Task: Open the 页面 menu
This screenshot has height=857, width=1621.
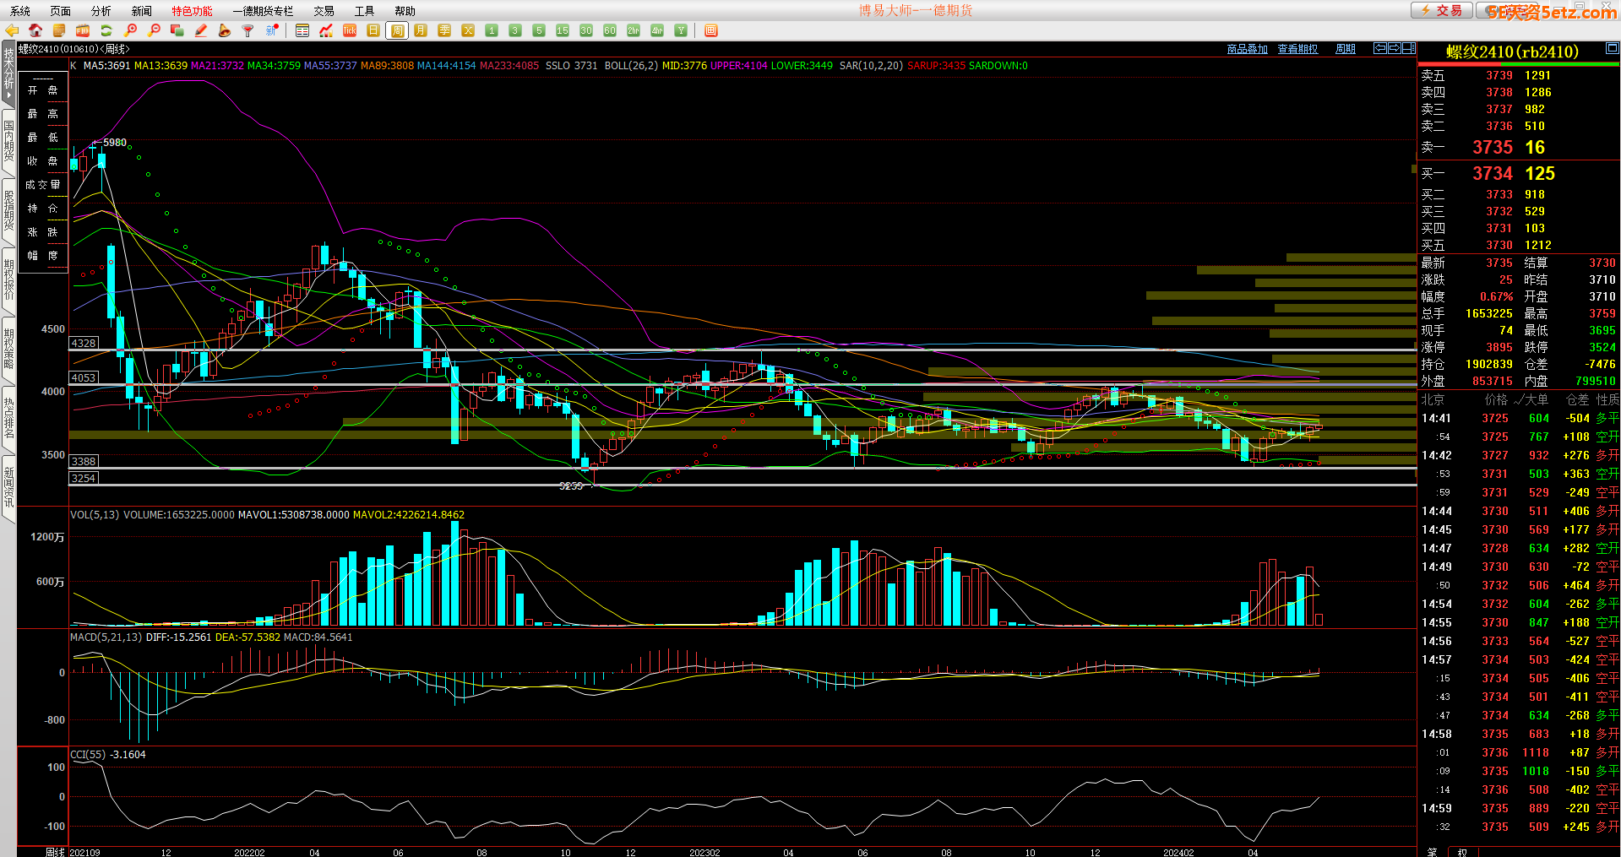Action: click(x=61, y=11)
